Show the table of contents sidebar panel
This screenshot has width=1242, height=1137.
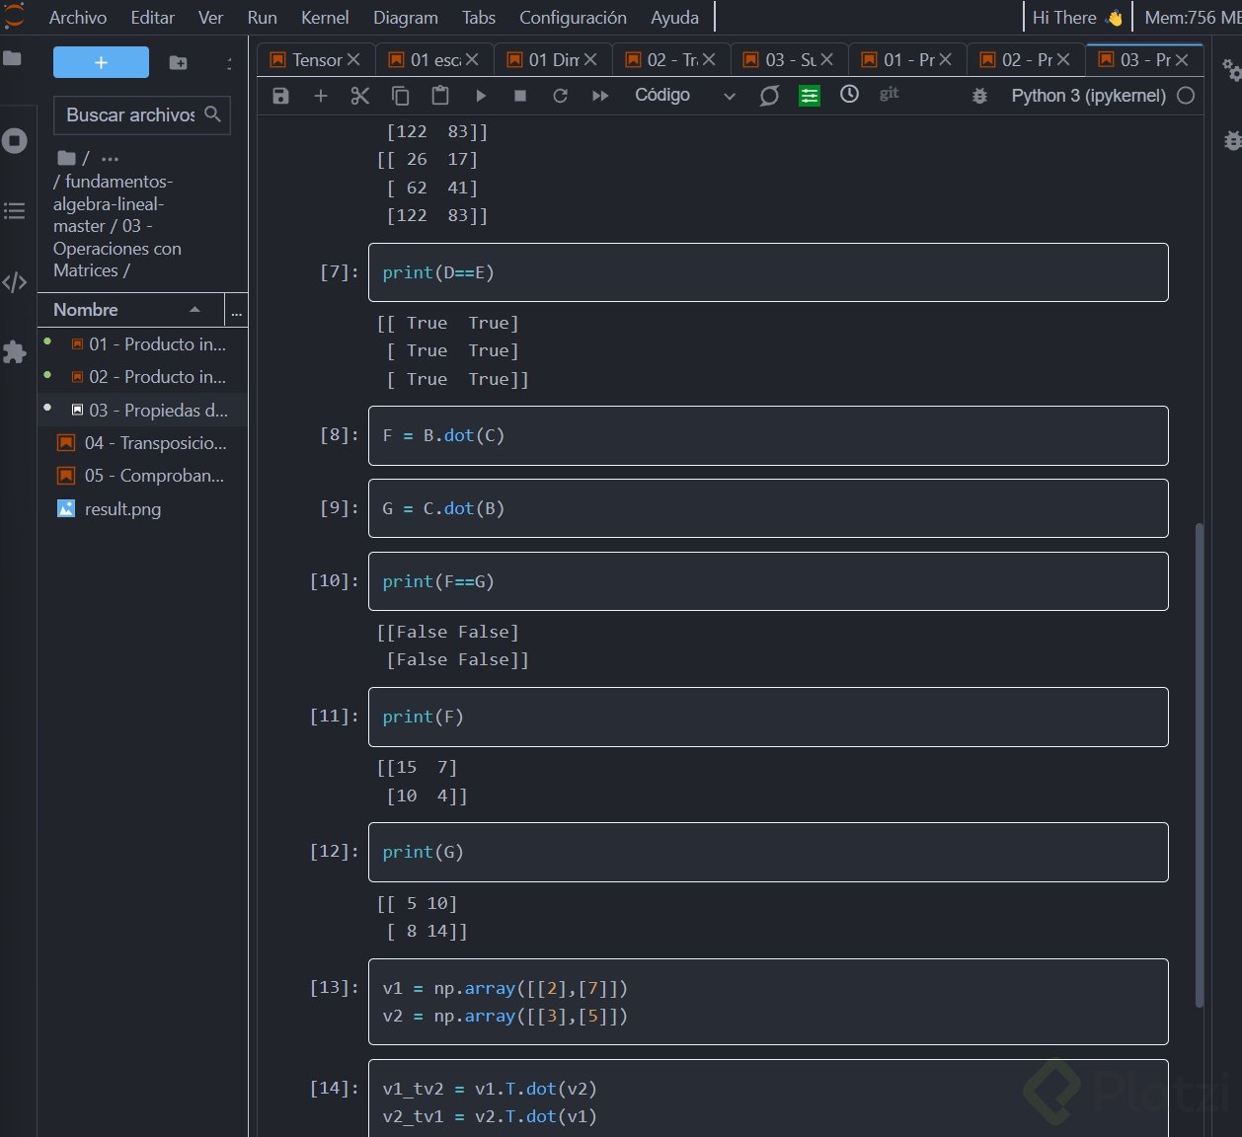[x=15, y=210]
